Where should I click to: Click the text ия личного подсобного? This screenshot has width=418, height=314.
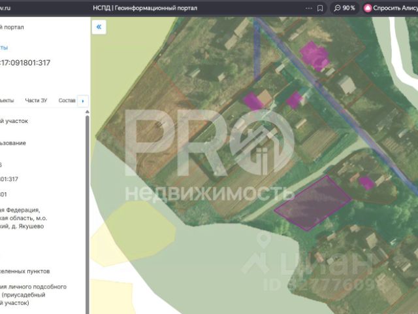[x=33, y=287]
